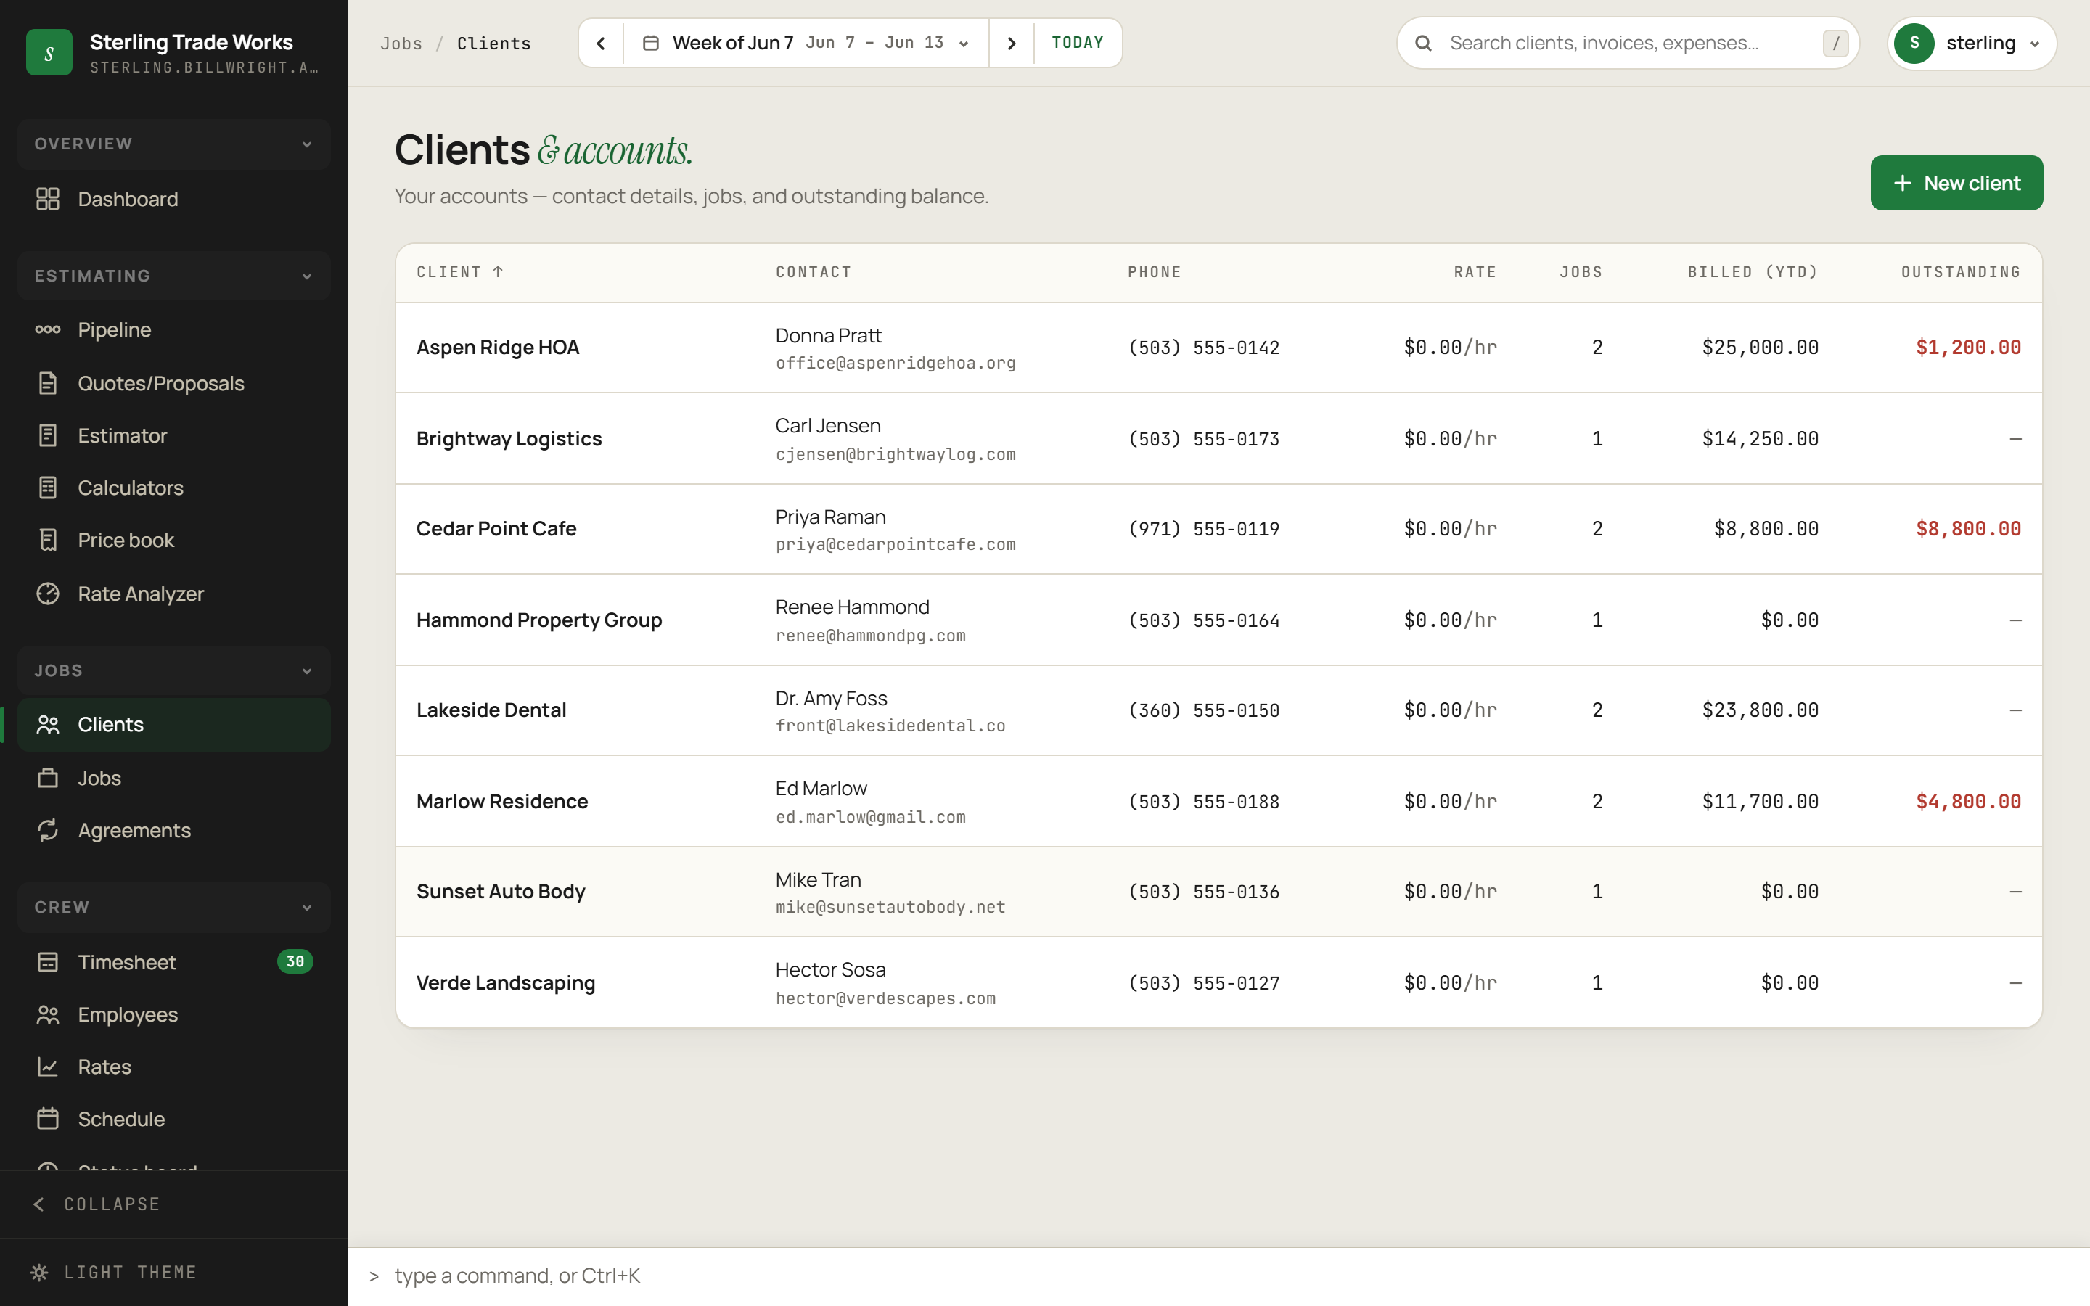The image size is (2090, 1306).
Task: Click the Estimator icon in sidebar
Action: (x=47, y=435)
